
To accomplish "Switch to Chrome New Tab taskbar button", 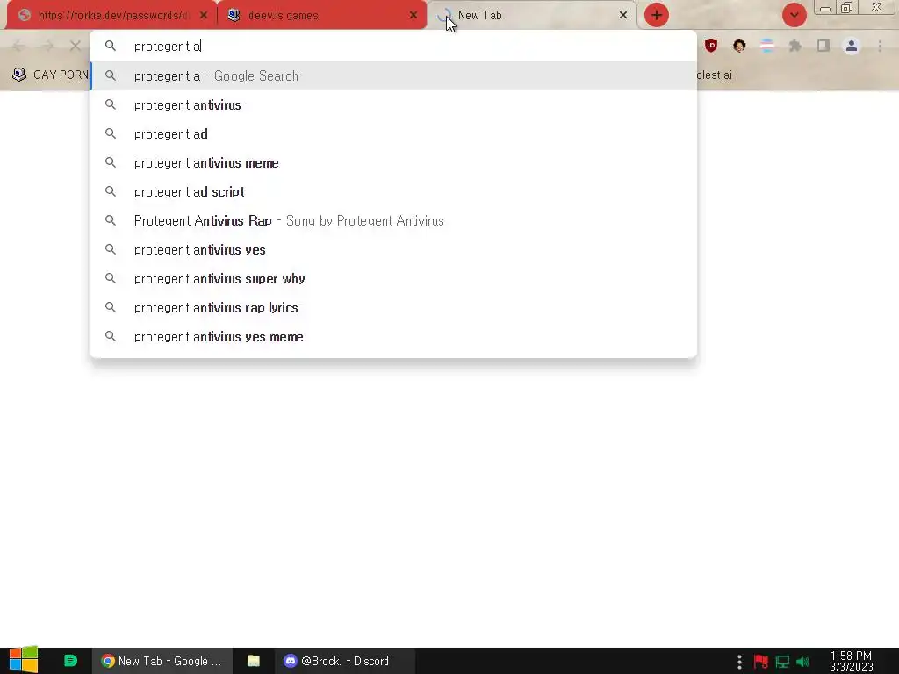I will coord(162,661).
